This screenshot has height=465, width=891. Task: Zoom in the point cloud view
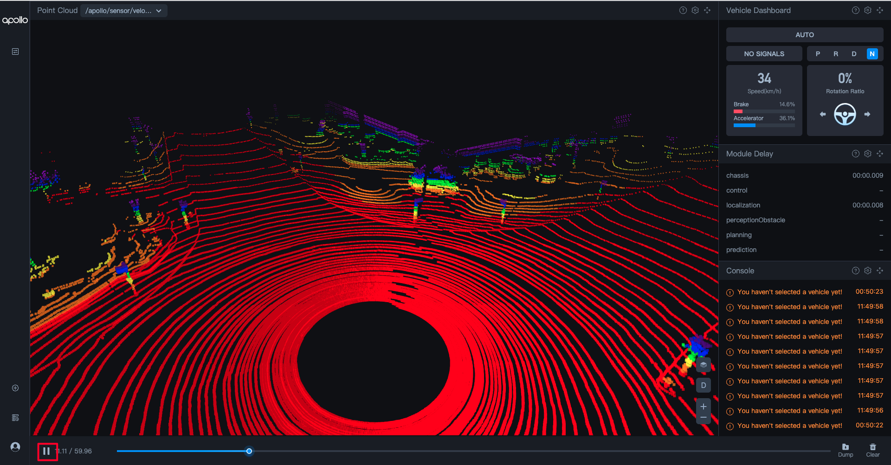click(x=704, y=407)
